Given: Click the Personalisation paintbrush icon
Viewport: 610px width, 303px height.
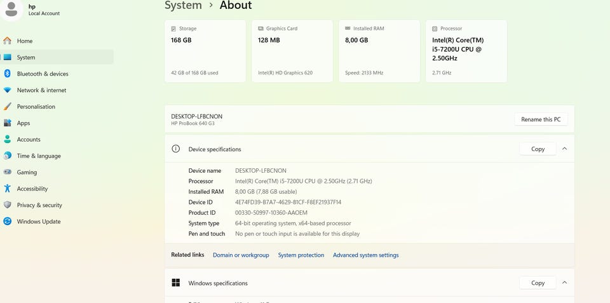Looking at the screenshot, I should [8, 107].
